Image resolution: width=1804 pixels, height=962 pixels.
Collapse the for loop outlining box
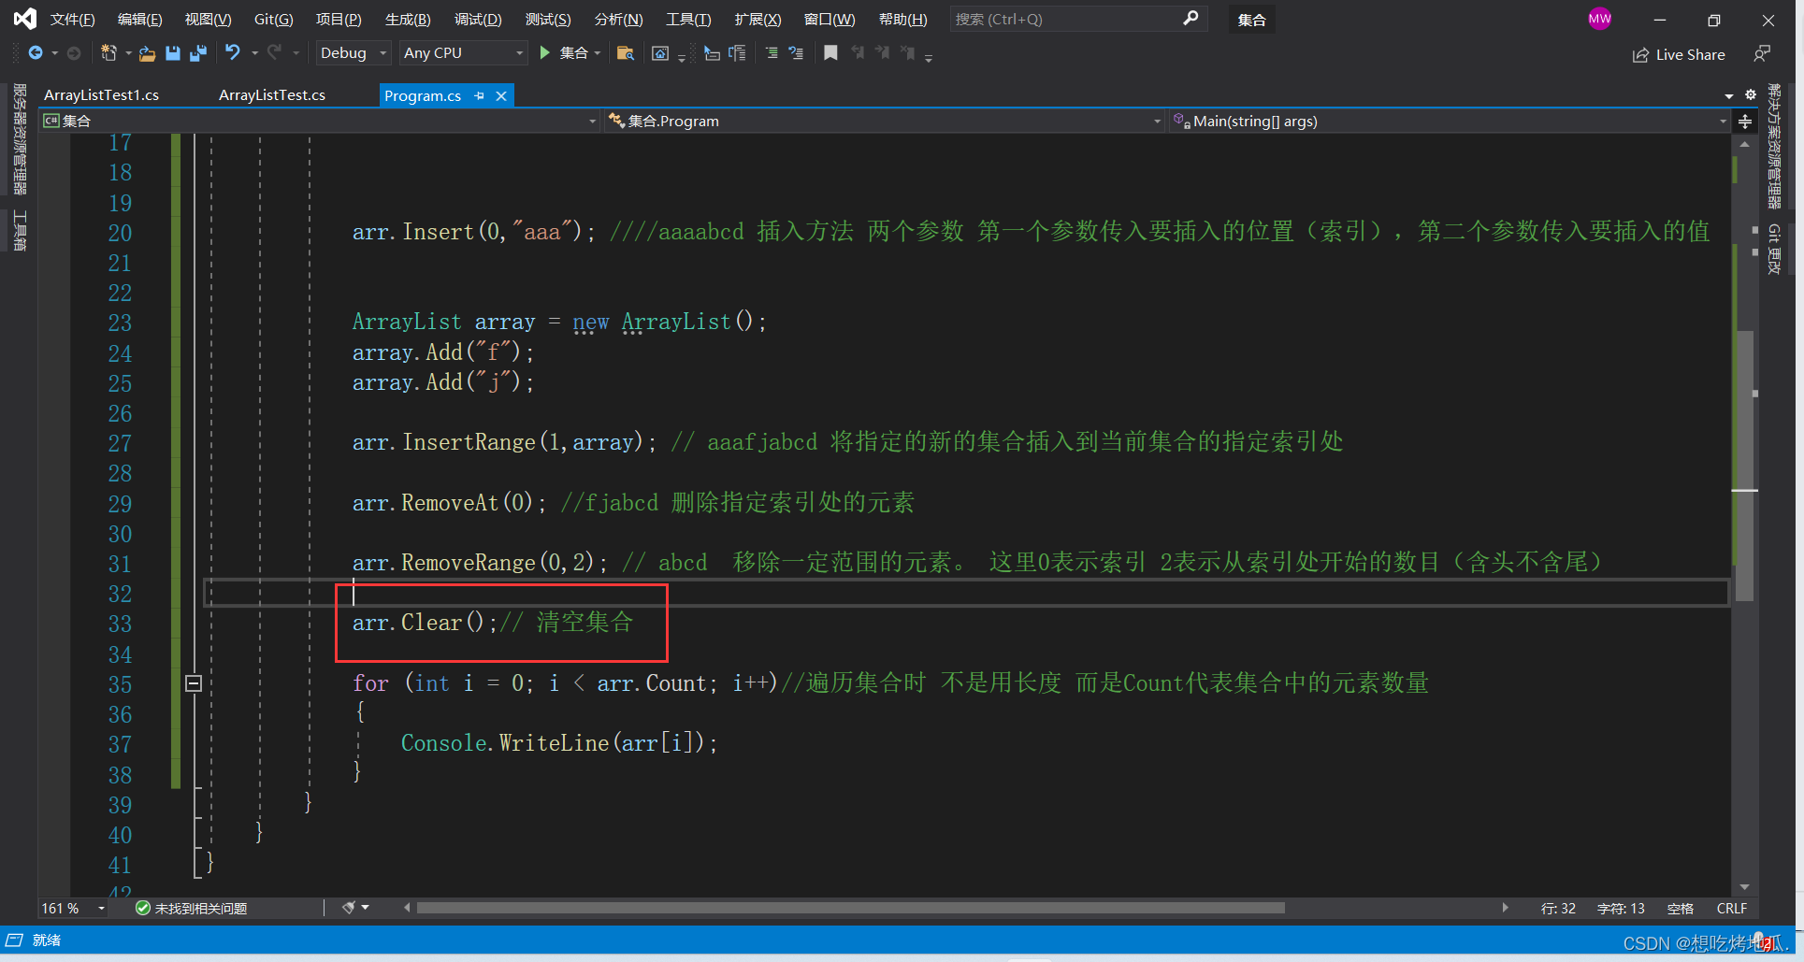(194, 683)
